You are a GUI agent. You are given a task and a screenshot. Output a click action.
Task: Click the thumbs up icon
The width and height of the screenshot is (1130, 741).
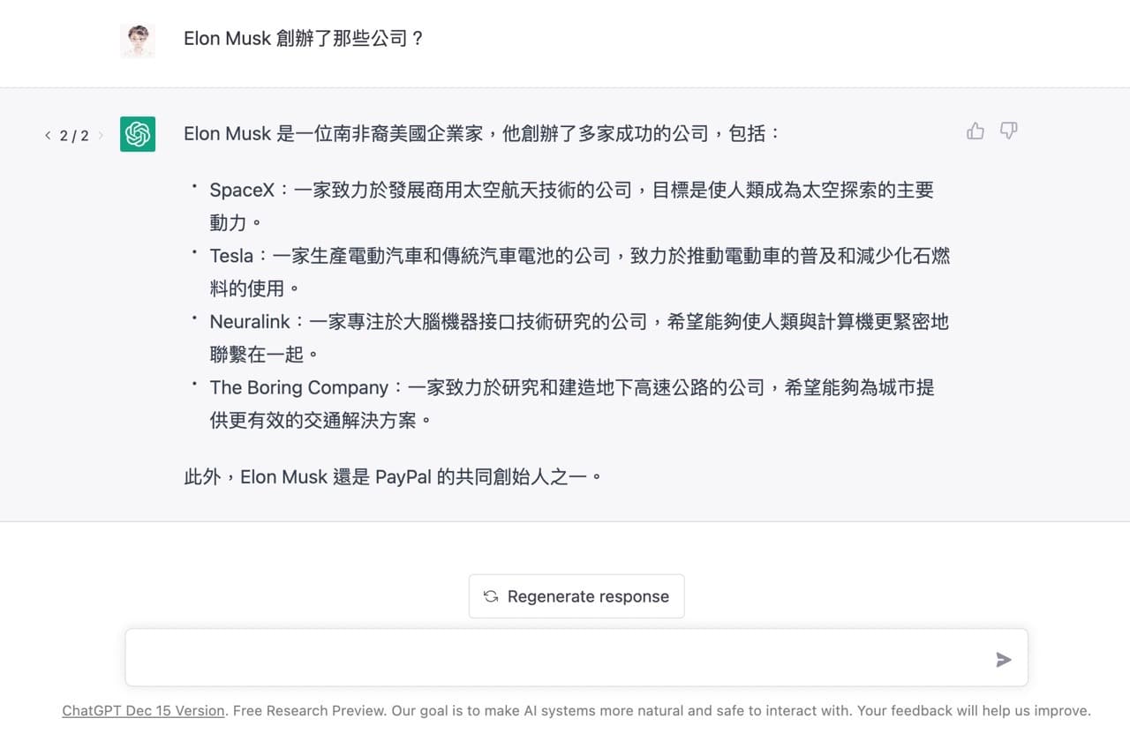click(x=976, y=131)
